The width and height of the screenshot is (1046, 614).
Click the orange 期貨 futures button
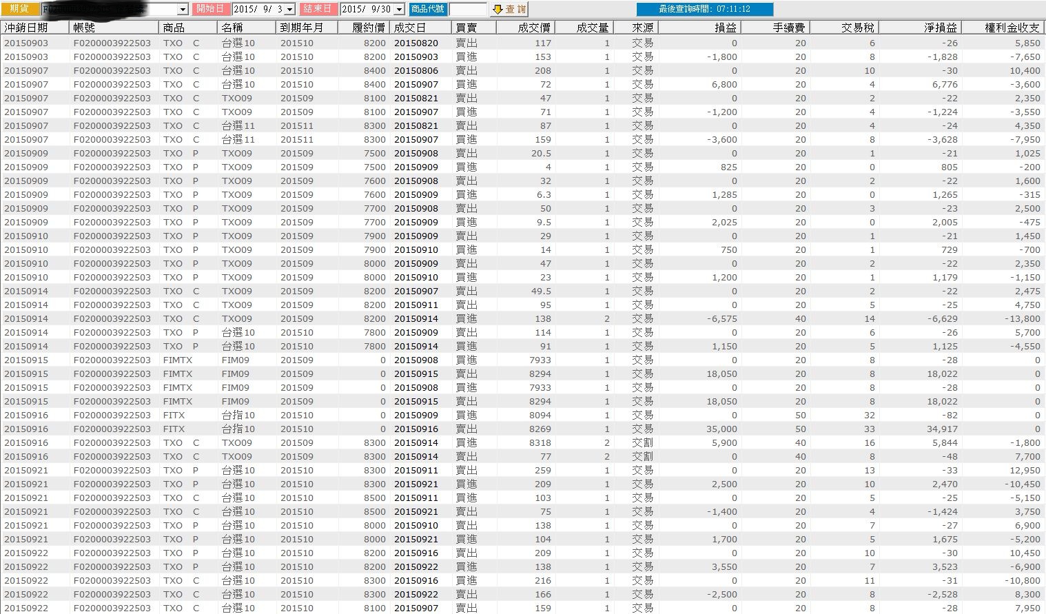pos(19,9)
